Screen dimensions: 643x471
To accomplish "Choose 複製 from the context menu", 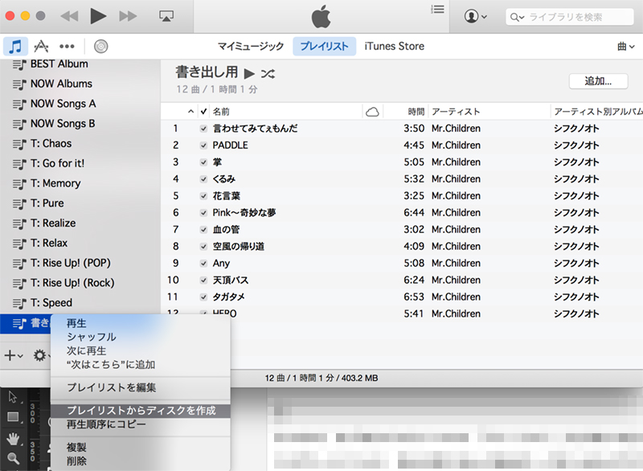I will 140,447.
